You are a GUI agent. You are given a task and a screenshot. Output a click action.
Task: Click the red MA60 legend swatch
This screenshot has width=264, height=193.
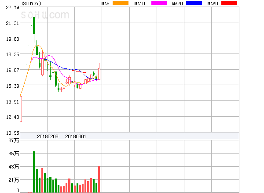click(x=229, y=3)
